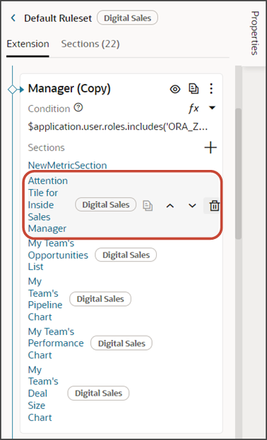
Task: Move Attention Tile section down
Action: [192, 206]
